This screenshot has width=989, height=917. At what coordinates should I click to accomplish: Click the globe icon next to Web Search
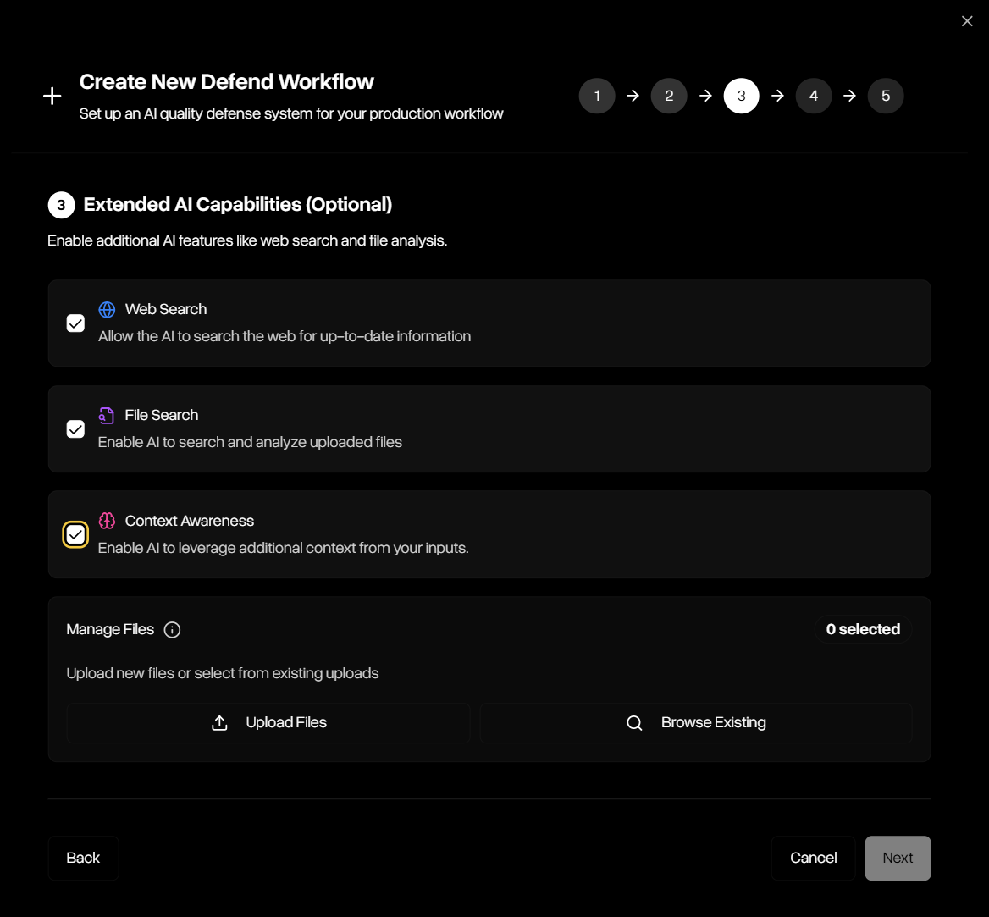coord(107,309)
